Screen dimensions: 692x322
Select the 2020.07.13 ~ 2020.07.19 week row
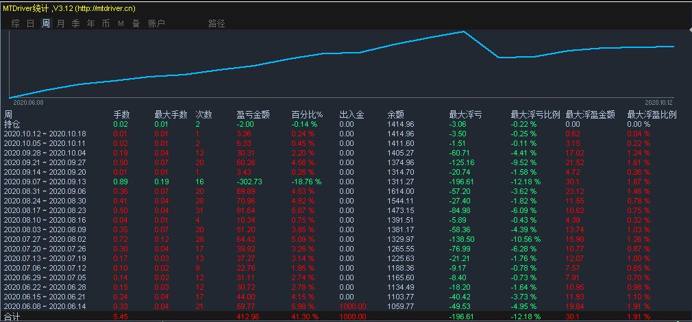pyautogui.click(x=346, y=258)
